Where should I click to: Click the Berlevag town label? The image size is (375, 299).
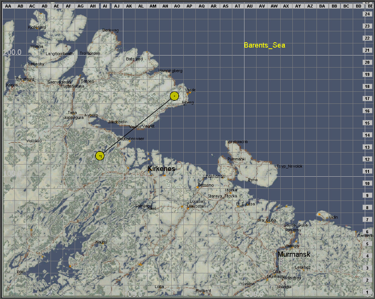[111, 30]
